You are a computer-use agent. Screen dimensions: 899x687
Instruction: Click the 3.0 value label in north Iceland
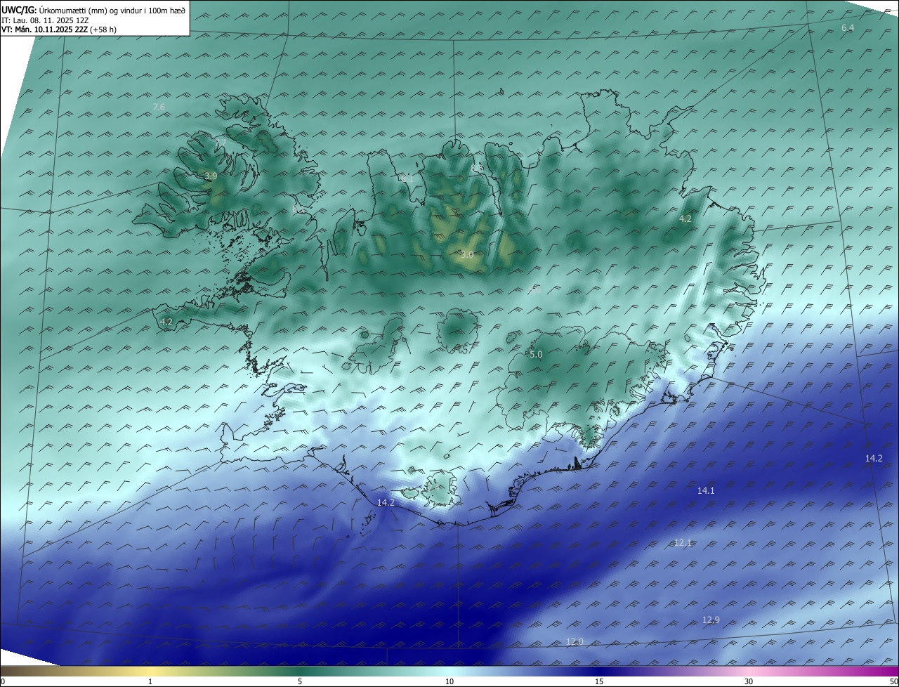coord(467,254)
